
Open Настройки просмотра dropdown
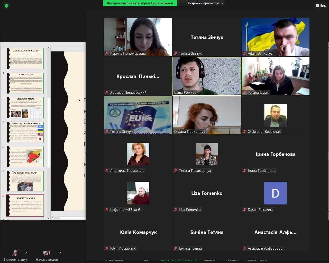pyautogui.click(x=205, y=3)
